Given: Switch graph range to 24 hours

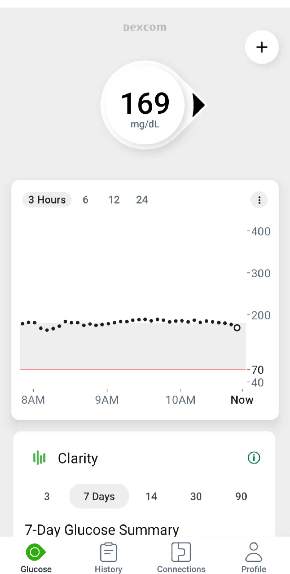Looking at the screenshot, I should [142, 200].
